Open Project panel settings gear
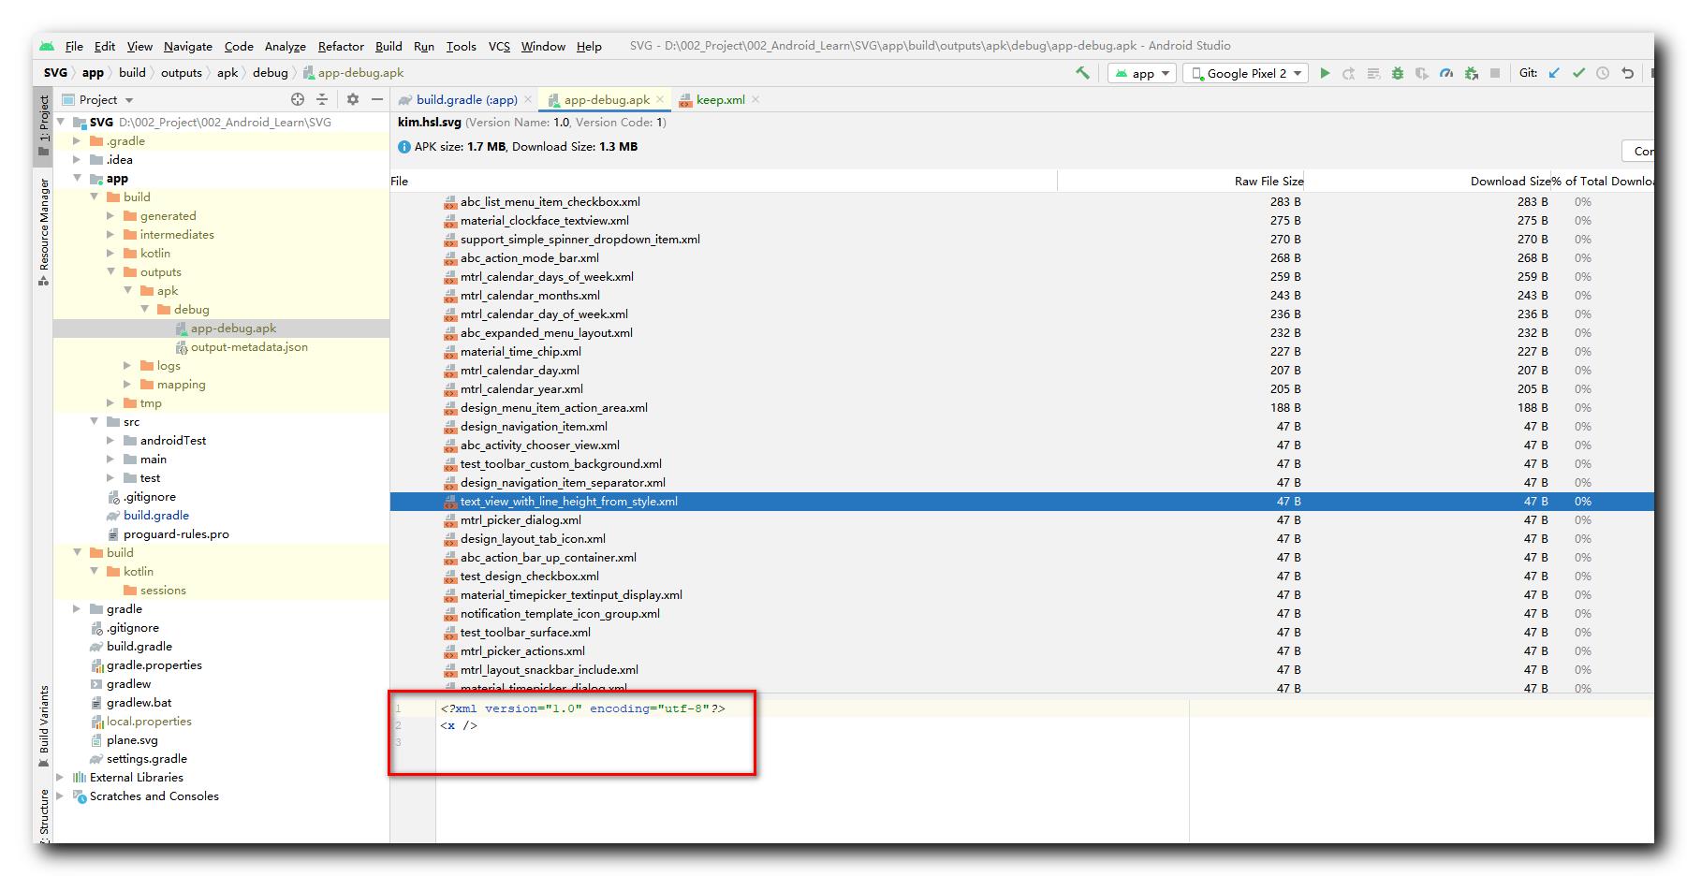 point(353,99)
